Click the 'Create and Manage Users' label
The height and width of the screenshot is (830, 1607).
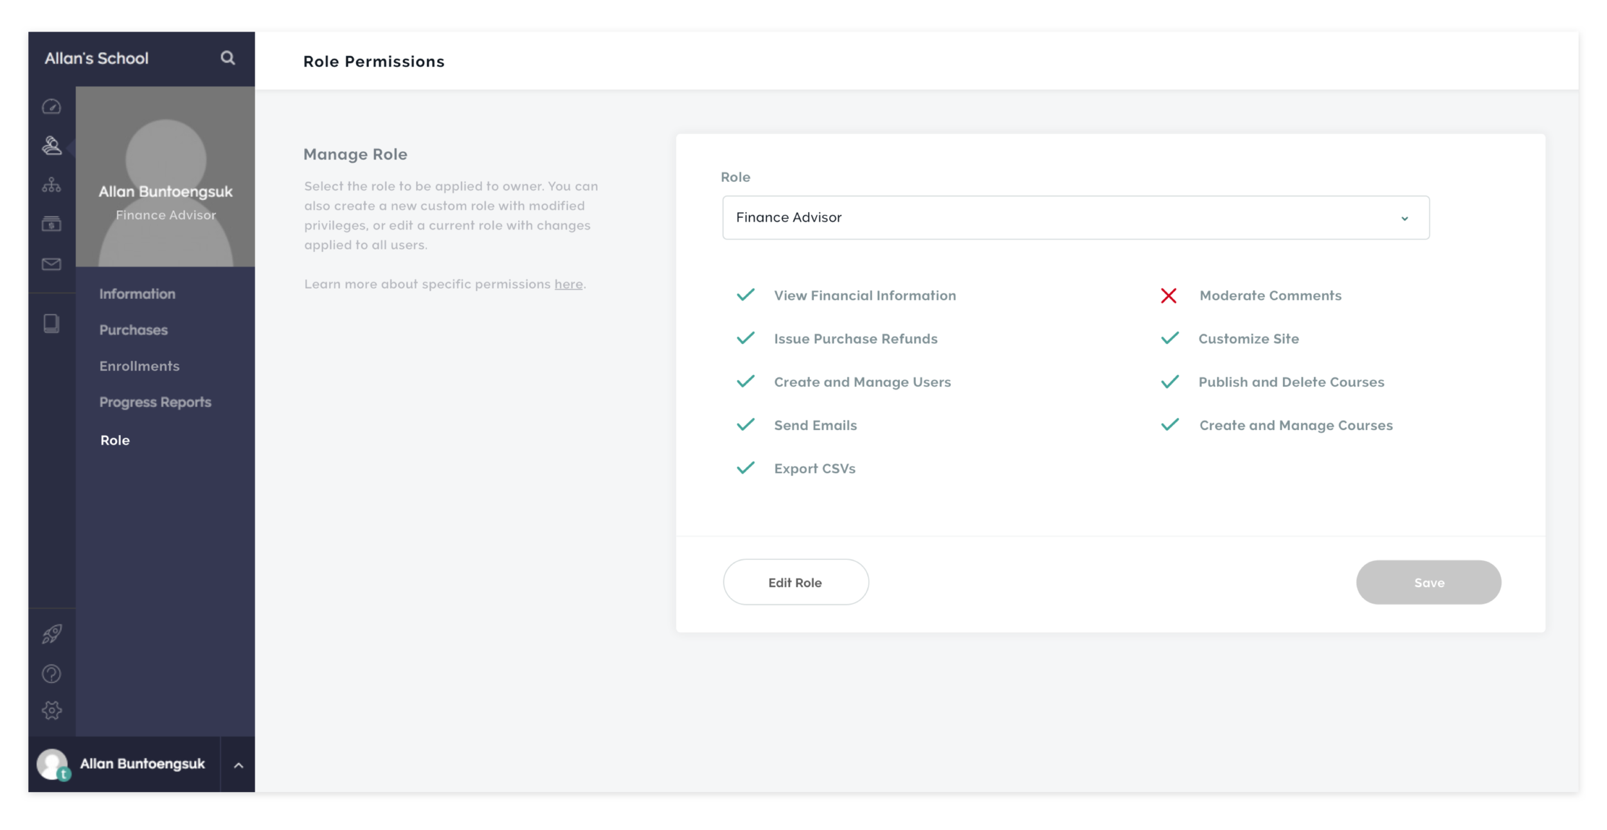[x=862, y=383]
